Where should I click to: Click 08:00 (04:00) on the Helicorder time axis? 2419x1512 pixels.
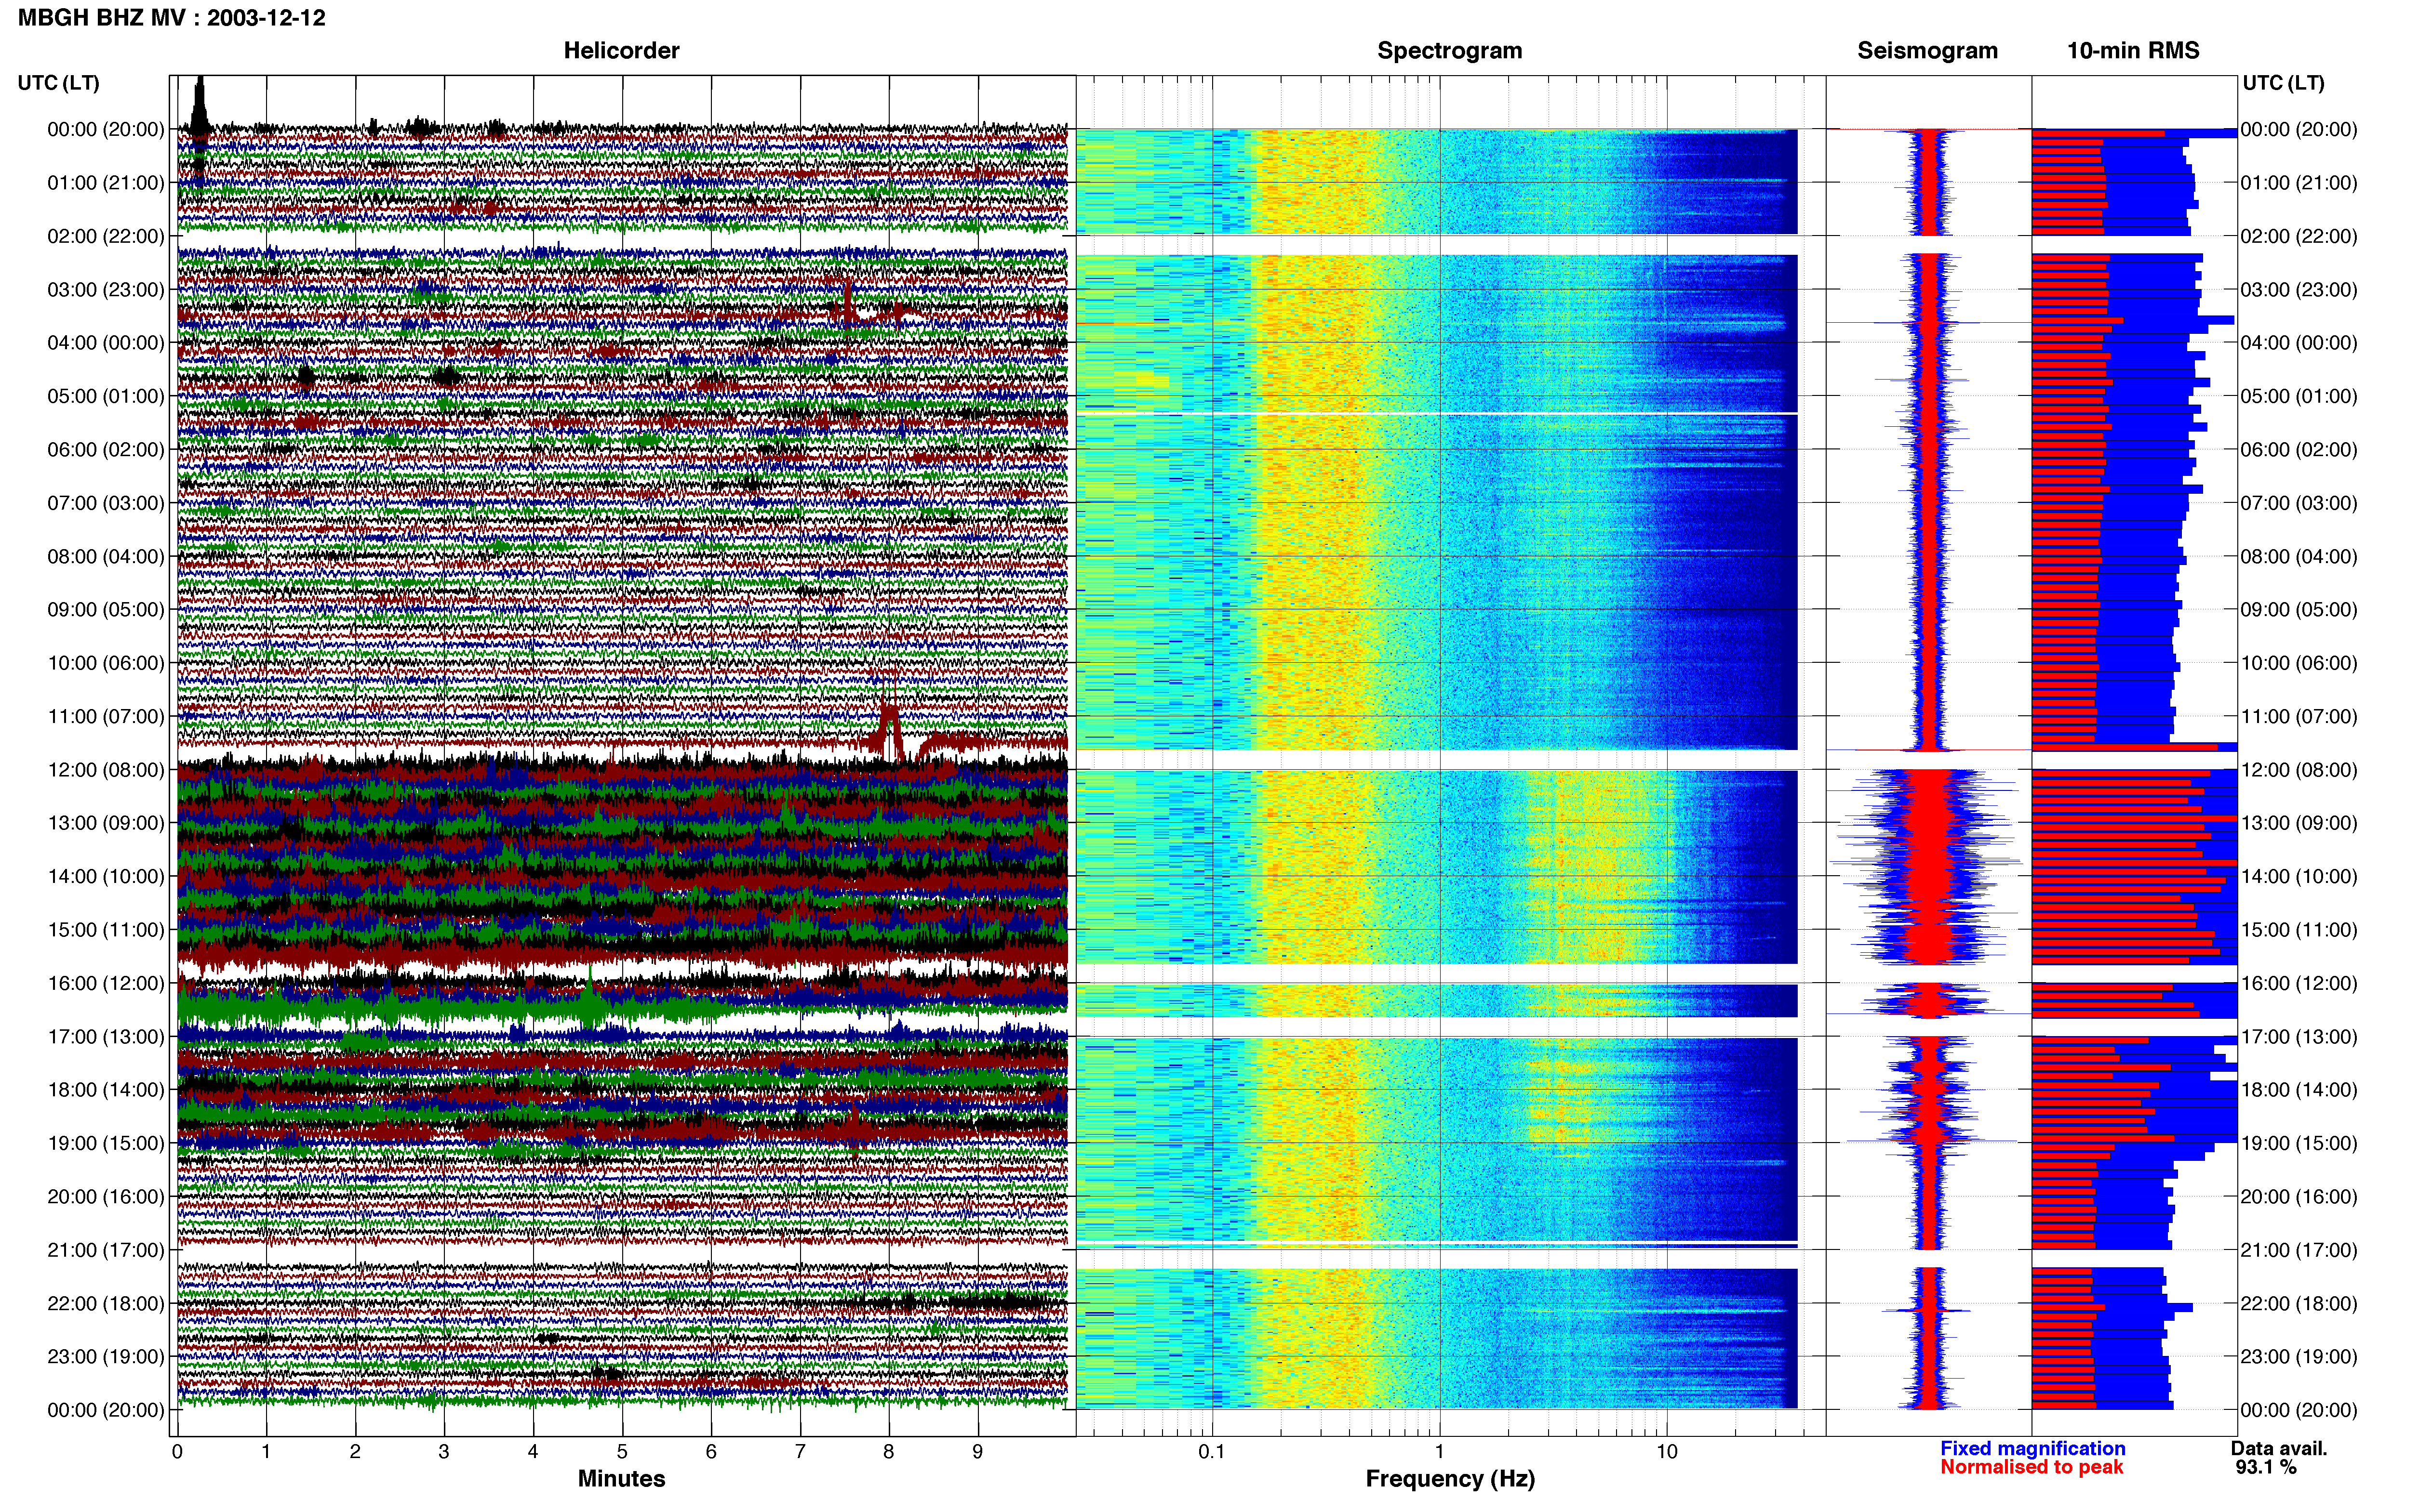105,556
